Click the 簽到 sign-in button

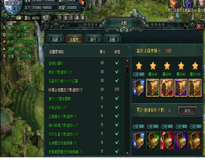click(187, 111)
